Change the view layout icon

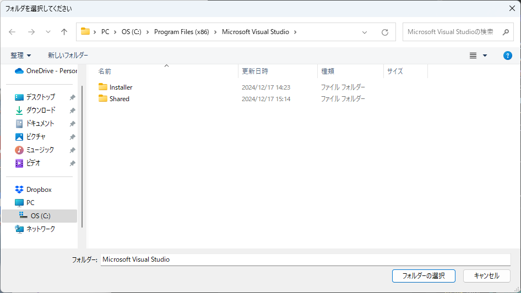pyautogui.click(x=473, y=56)
